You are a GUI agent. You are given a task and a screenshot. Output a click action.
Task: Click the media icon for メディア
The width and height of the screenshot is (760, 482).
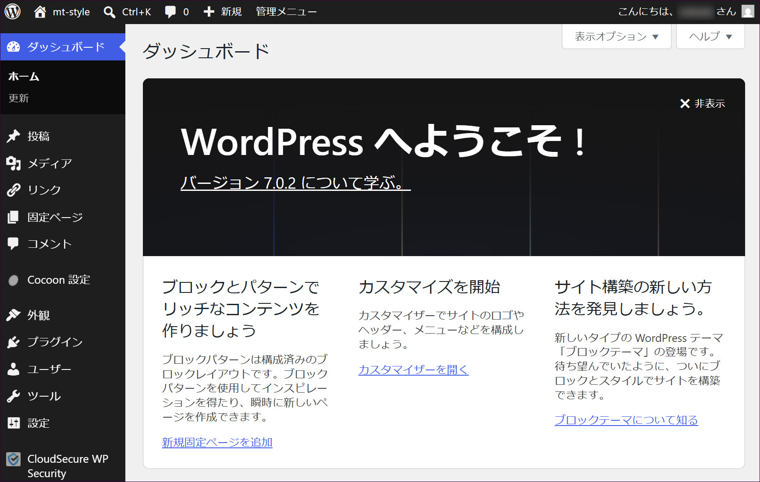click(x=14, y=163)
